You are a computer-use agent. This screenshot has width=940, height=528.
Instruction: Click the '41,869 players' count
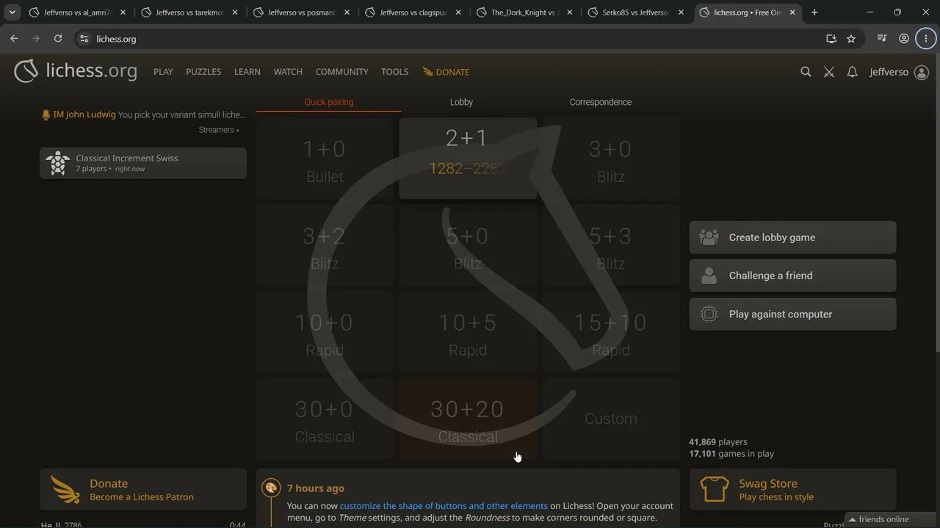[718, 442]
